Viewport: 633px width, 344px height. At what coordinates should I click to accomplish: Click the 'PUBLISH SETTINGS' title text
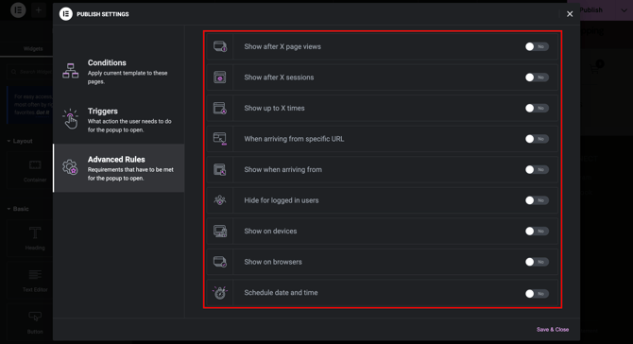[x=103, y=14]
